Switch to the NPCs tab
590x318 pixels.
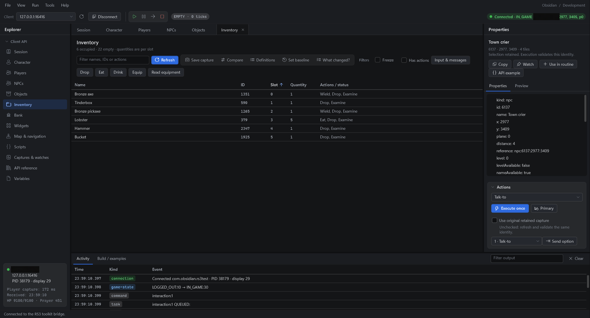click(171, 30)
